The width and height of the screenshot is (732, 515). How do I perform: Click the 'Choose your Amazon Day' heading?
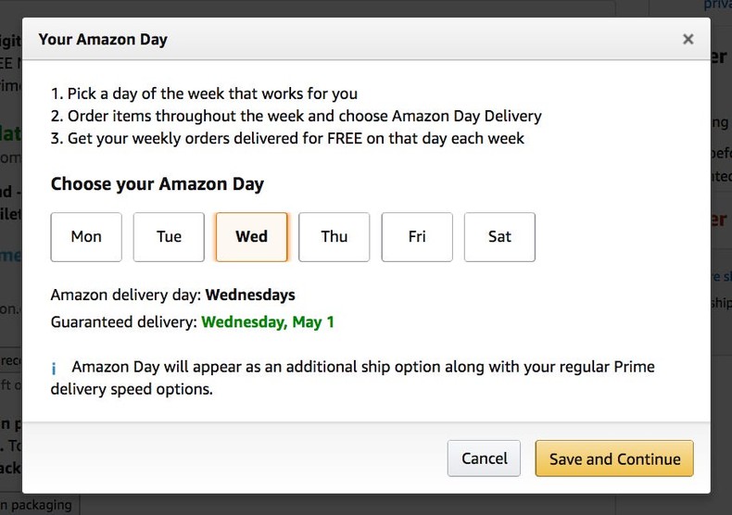click(157, 183)
